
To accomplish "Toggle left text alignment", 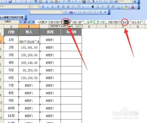I will [x=59, y=7].
